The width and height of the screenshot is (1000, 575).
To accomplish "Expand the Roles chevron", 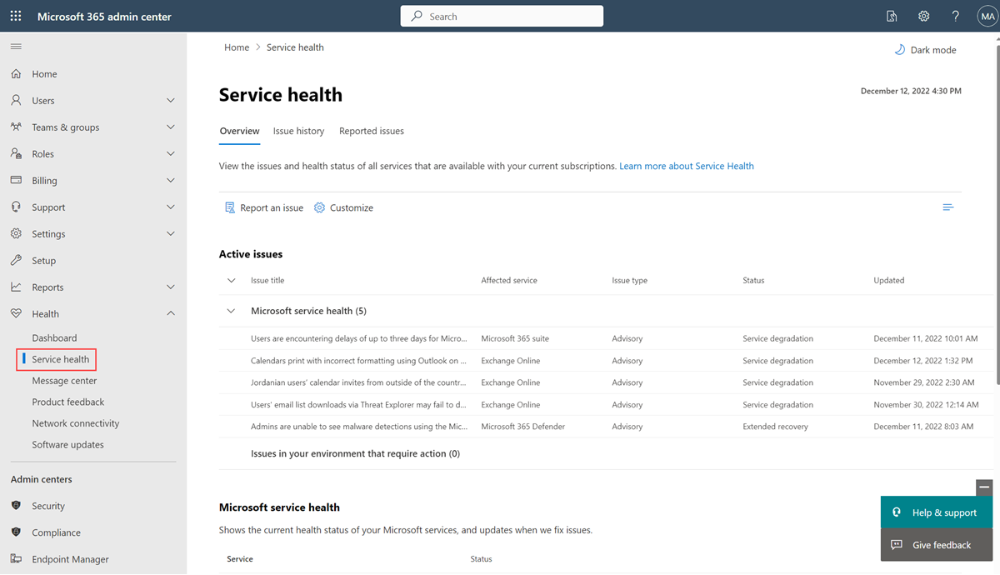I will tap(171, 154).
